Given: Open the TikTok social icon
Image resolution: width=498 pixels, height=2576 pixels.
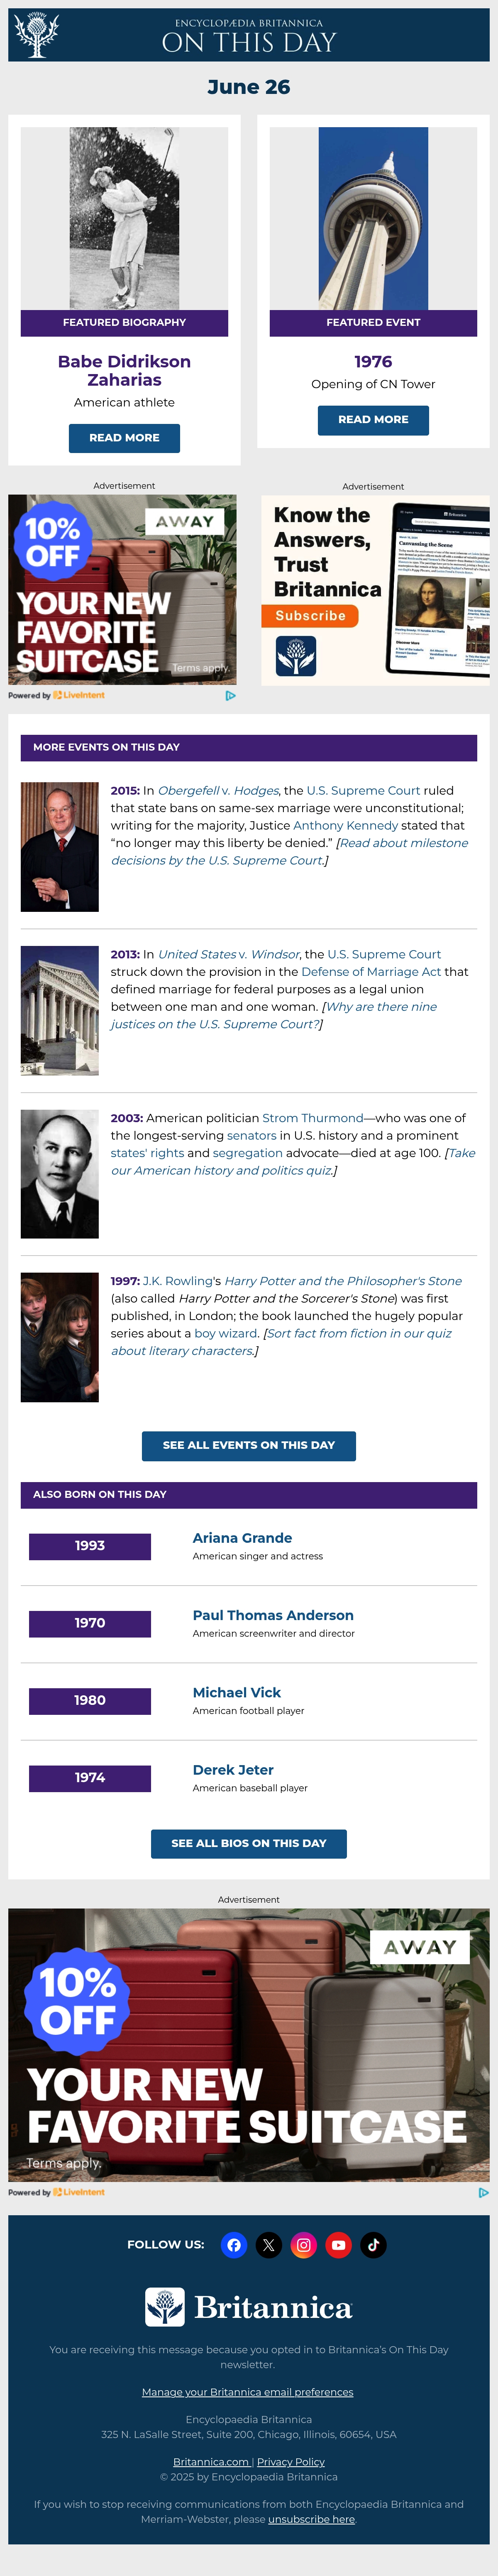Looking at the screenshot, I should (x=373, y=2245).
